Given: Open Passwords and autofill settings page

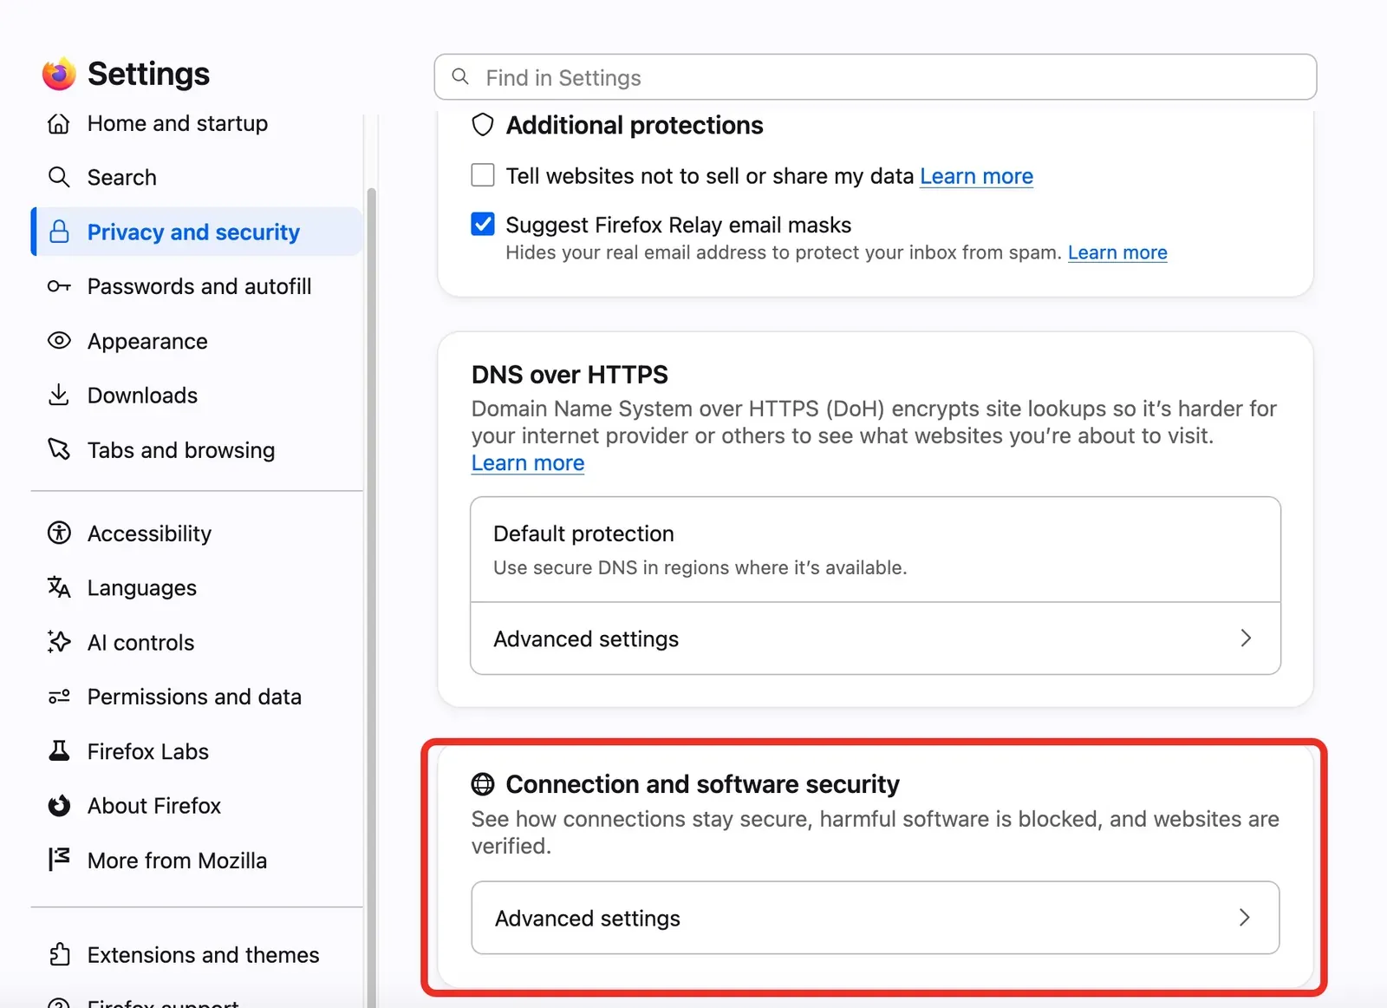Looking at the screenshot, I should point(197,286).
